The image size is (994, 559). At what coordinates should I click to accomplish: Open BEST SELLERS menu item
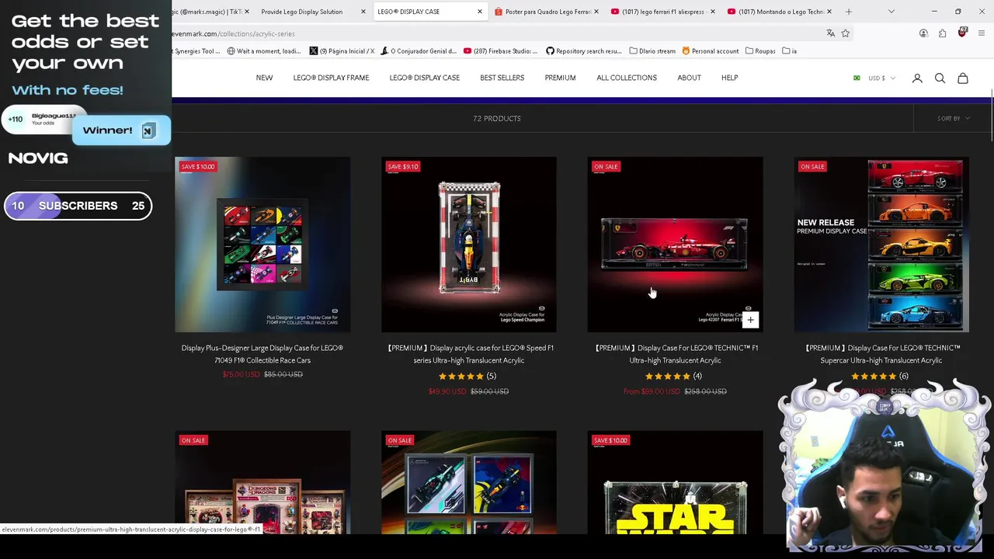click(x=502, y=78)
